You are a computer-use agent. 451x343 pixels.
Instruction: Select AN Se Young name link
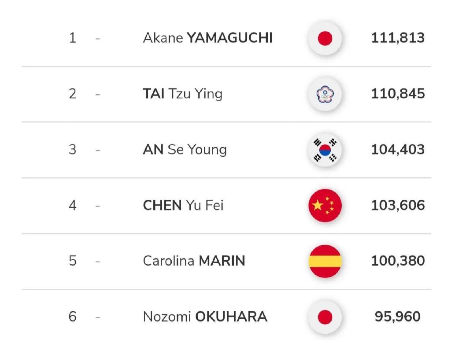point(185,150)
